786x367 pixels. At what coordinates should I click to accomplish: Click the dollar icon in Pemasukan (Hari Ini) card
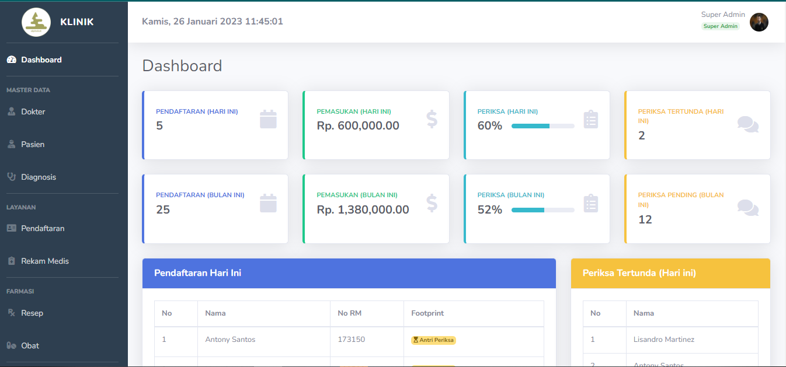click(432, 119)
